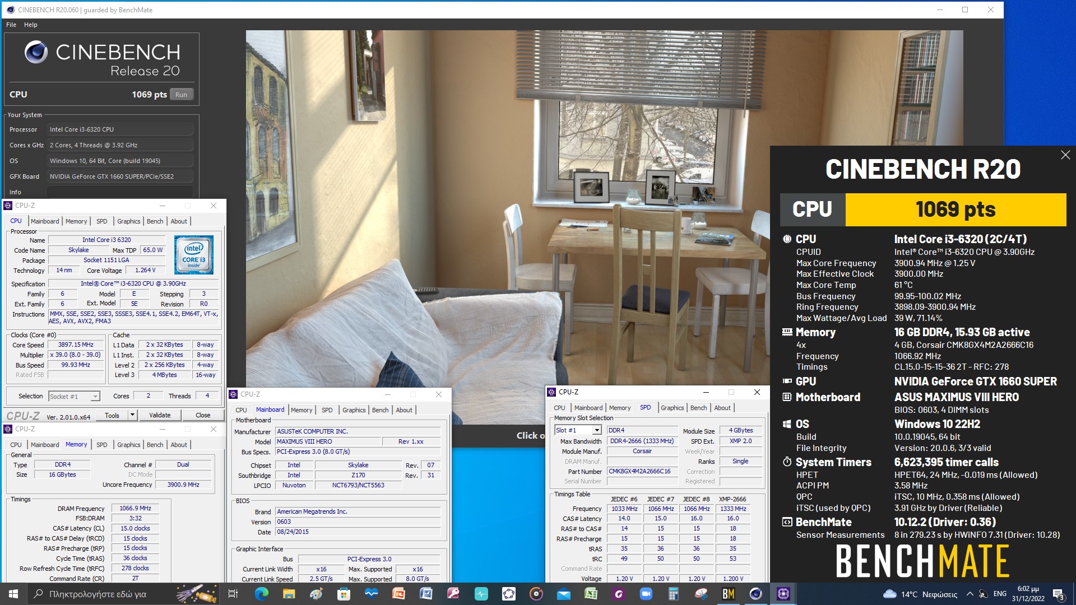This screenshot has width=1076, height=605.
Task: Open About tab in the CPU-Z SPD window
Action: 722,408
